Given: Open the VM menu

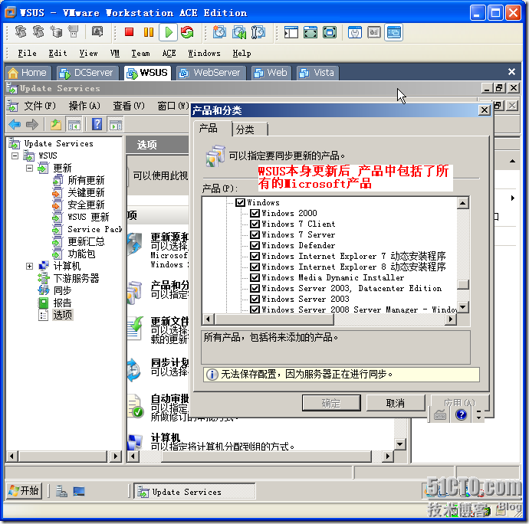Looking at the screenshot, I should (x=115, y=54).
